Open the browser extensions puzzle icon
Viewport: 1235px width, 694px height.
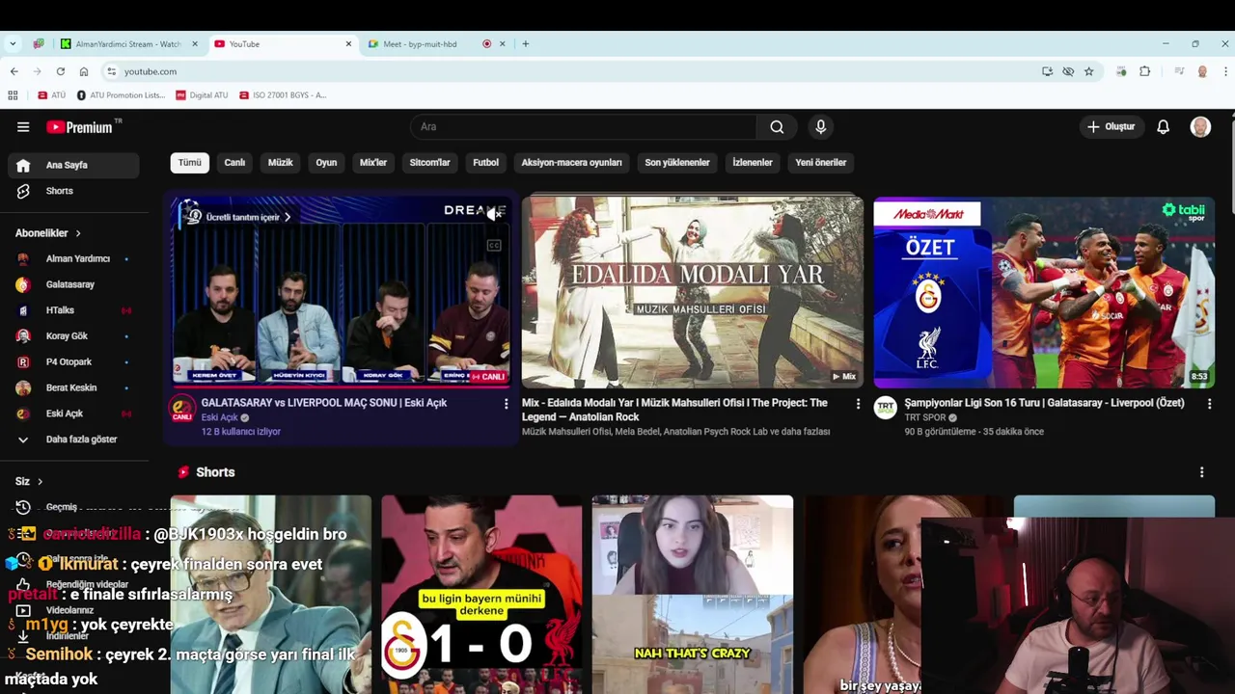coord(1145,71)
